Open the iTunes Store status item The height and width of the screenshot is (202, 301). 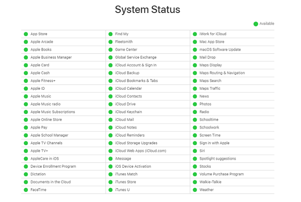[x=125, y=182]
